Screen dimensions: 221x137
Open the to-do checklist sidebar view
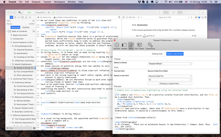(x=15, y=17)
